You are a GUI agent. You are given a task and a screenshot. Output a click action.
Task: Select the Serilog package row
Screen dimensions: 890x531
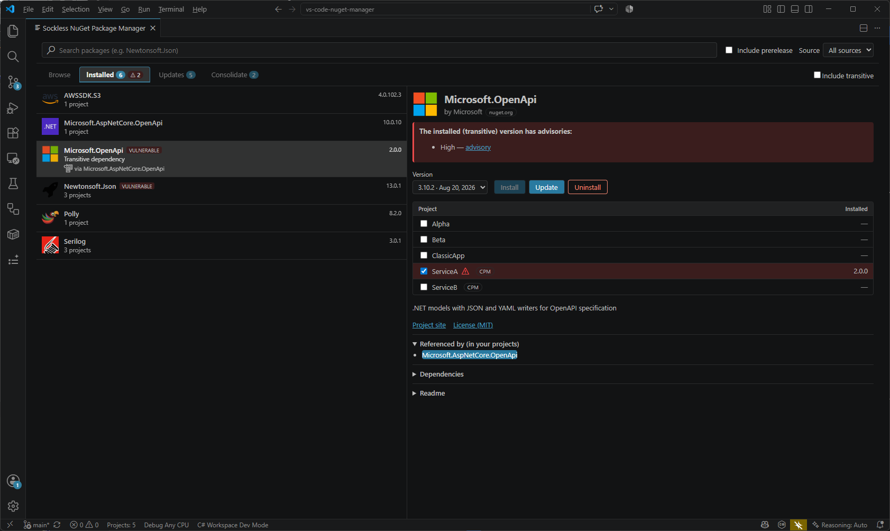tap(222, 245)
